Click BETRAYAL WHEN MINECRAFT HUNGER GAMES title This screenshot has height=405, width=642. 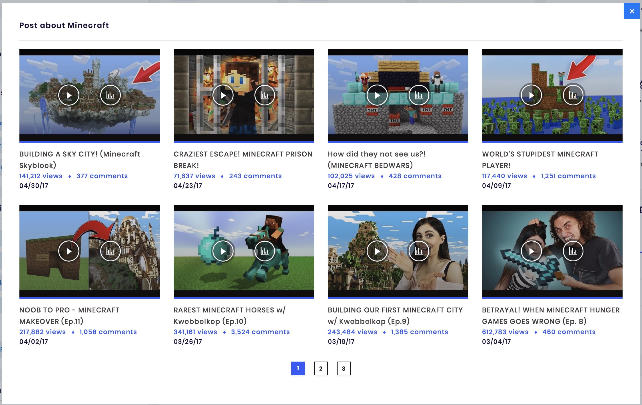pos(551,316)
